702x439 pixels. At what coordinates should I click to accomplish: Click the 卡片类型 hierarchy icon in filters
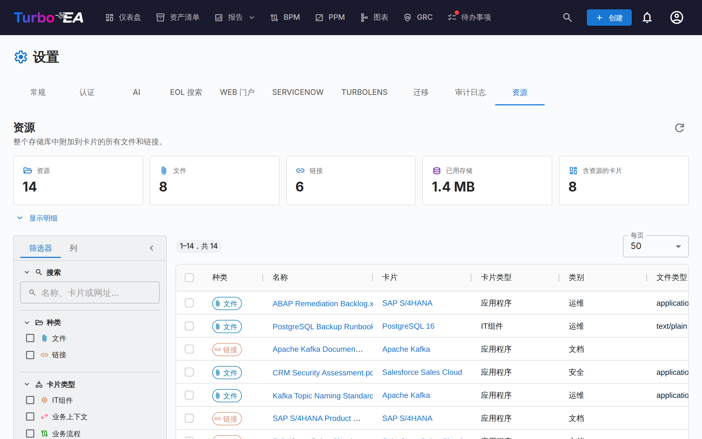pos(39,384)
